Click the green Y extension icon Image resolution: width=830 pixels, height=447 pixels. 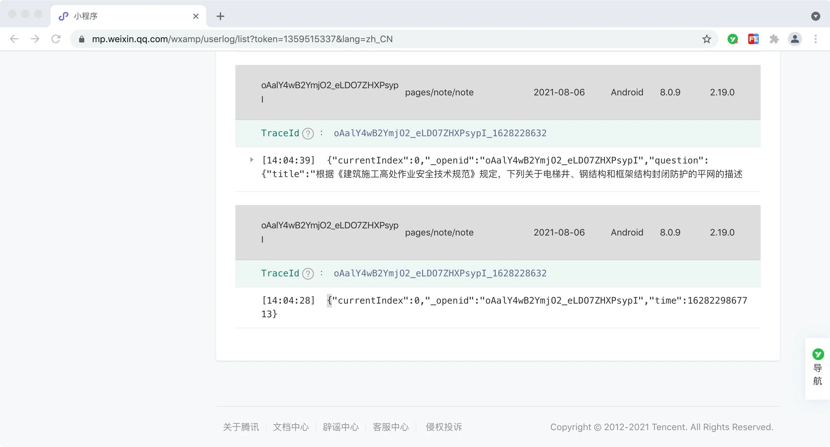[x=732, y=39]
